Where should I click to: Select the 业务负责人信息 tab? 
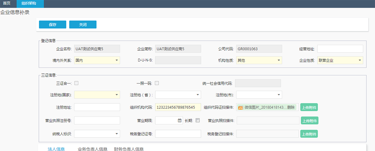pyautogui.click(x=92, y=149)
